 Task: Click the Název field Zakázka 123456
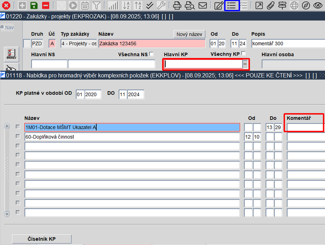click(x=152, y=43)
